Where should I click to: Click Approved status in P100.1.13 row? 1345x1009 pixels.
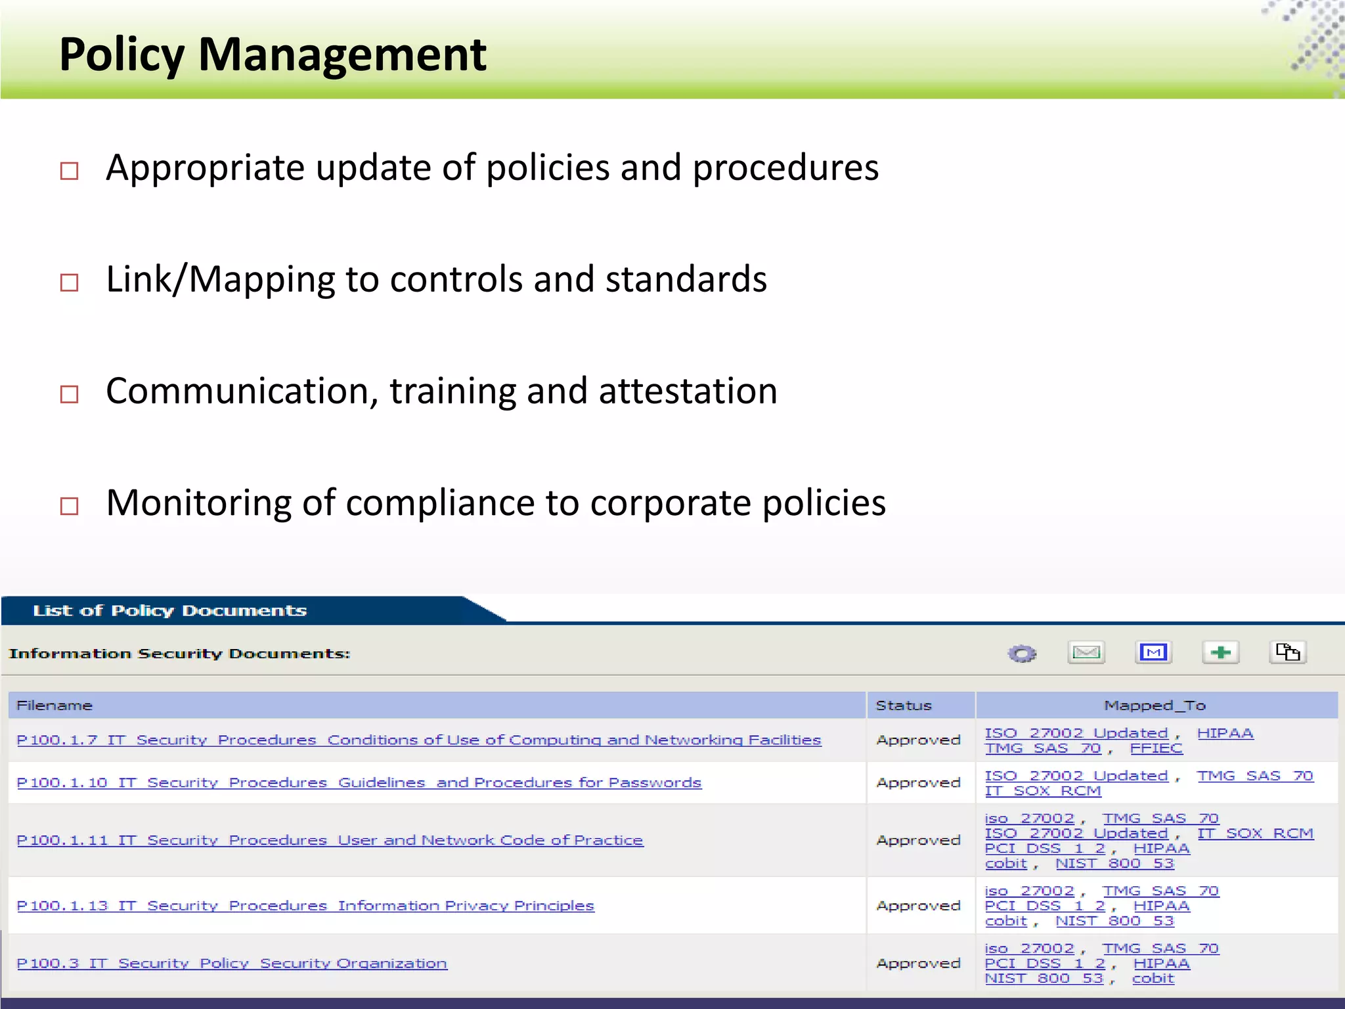(x=918, y=905)
